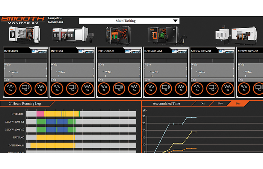The height and width of the screenshot is (169, 263).
Task: Click MPXW 200Y-S1 card title
Action: coord(201,51)
